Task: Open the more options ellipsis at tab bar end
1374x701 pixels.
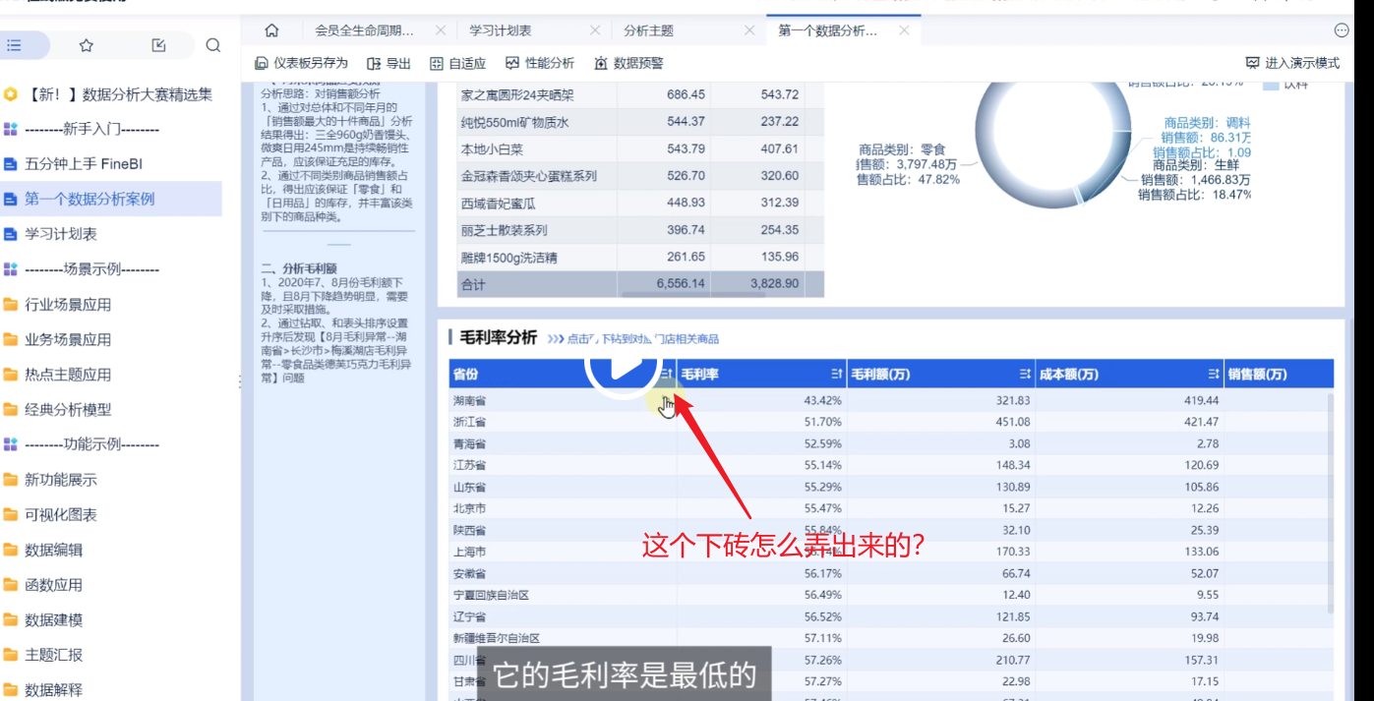Action: pos(1342,30)
